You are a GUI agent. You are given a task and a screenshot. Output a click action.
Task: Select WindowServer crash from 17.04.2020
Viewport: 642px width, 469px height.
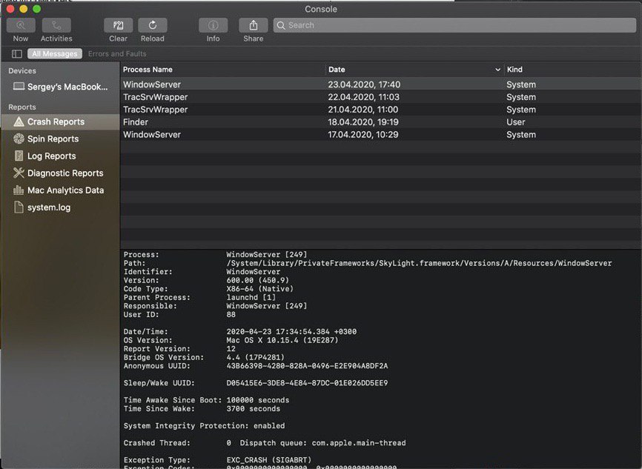click(381, 135)
